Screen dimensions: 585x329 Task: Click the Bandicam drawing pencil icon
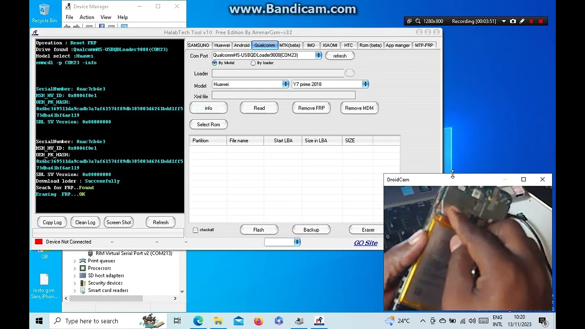click(x=521, y=21)
